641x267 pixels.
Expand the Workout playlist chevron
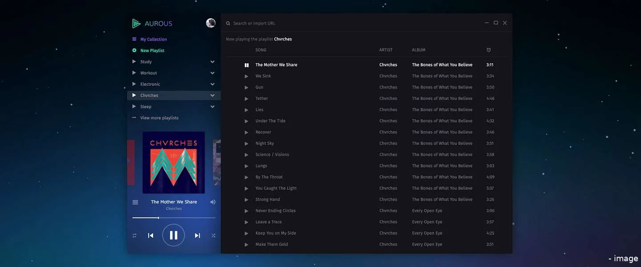point(212,73)
